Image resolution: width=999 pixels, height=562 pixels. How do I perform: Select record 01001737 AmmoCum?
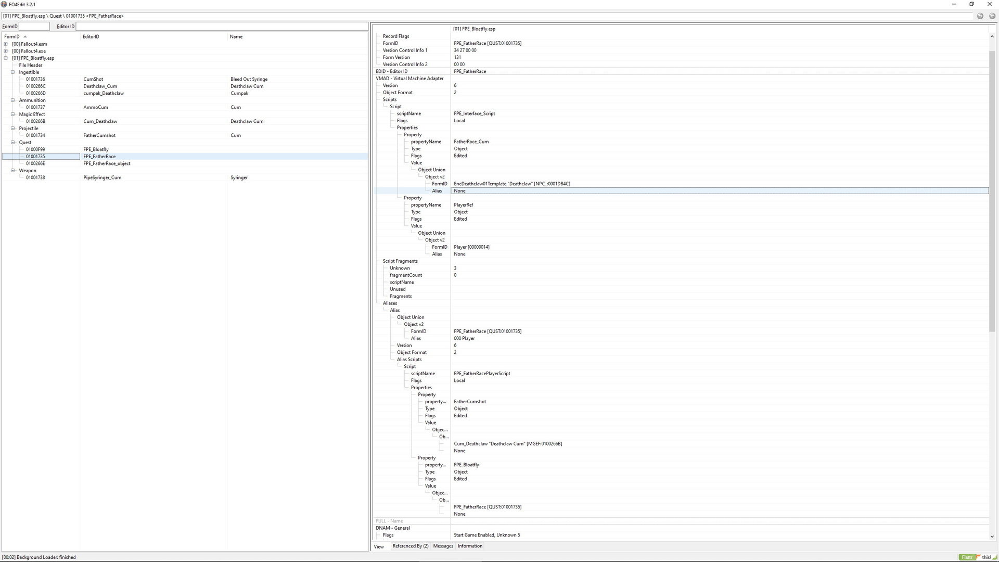[x=185, y=107]
